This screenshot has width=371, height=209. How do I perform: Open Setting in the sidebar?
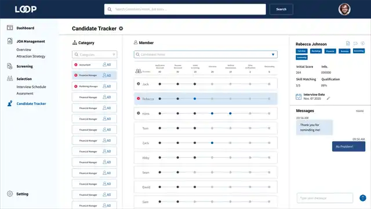click(x=22, y=194)
